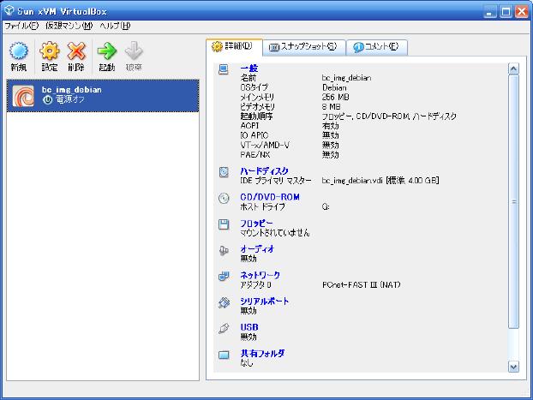This screenshot has width=533, height=400.
Task: Click the ACPI label
Action: (x=249, y=126)
